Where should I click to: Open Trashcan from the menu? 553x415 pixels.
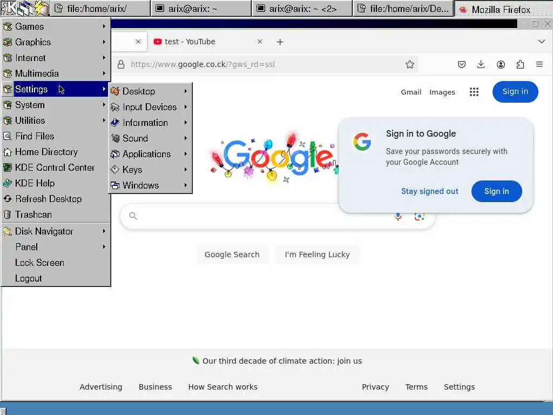(x=56, y=215)
